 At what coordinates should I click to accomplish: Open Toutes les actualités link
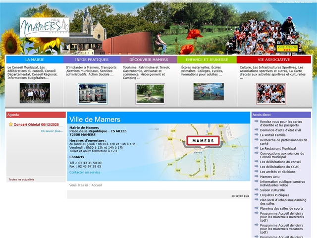pyautogui.click(x=21, y=179)
